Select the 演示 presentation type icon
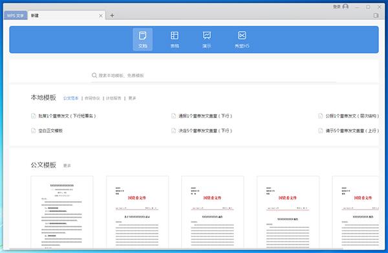Viewport: 388px width, 253px height. pyautogui.click(x=207, y=39)
